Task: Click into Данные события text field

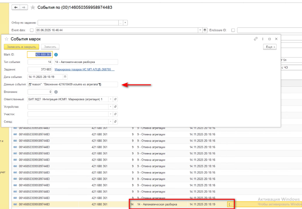Action: pyautogui.click(x=73, y=84)
